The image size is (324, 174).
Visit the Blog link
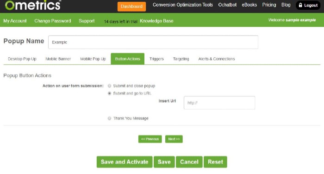[x=286, y=5]
